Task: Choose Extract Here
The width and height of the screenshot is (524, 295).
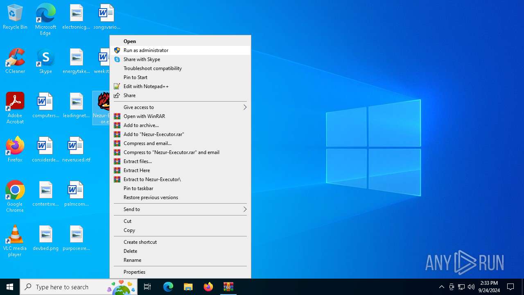Action: [180, 170]
